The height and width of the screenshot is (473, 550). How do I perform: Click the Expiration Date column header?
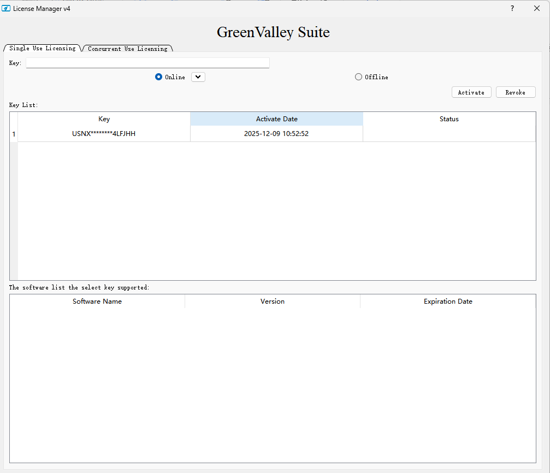[x=448, y=301]
